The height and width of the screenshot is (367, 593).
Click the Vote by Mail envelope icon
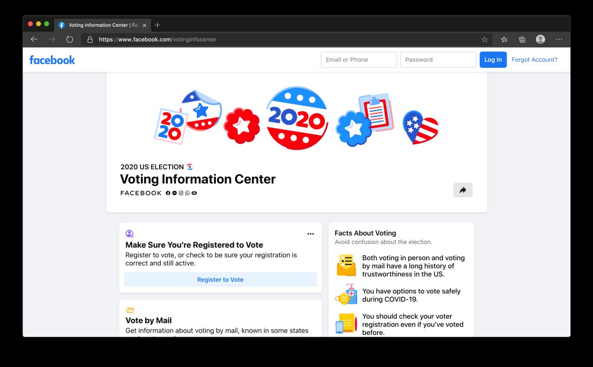point(130,310)
